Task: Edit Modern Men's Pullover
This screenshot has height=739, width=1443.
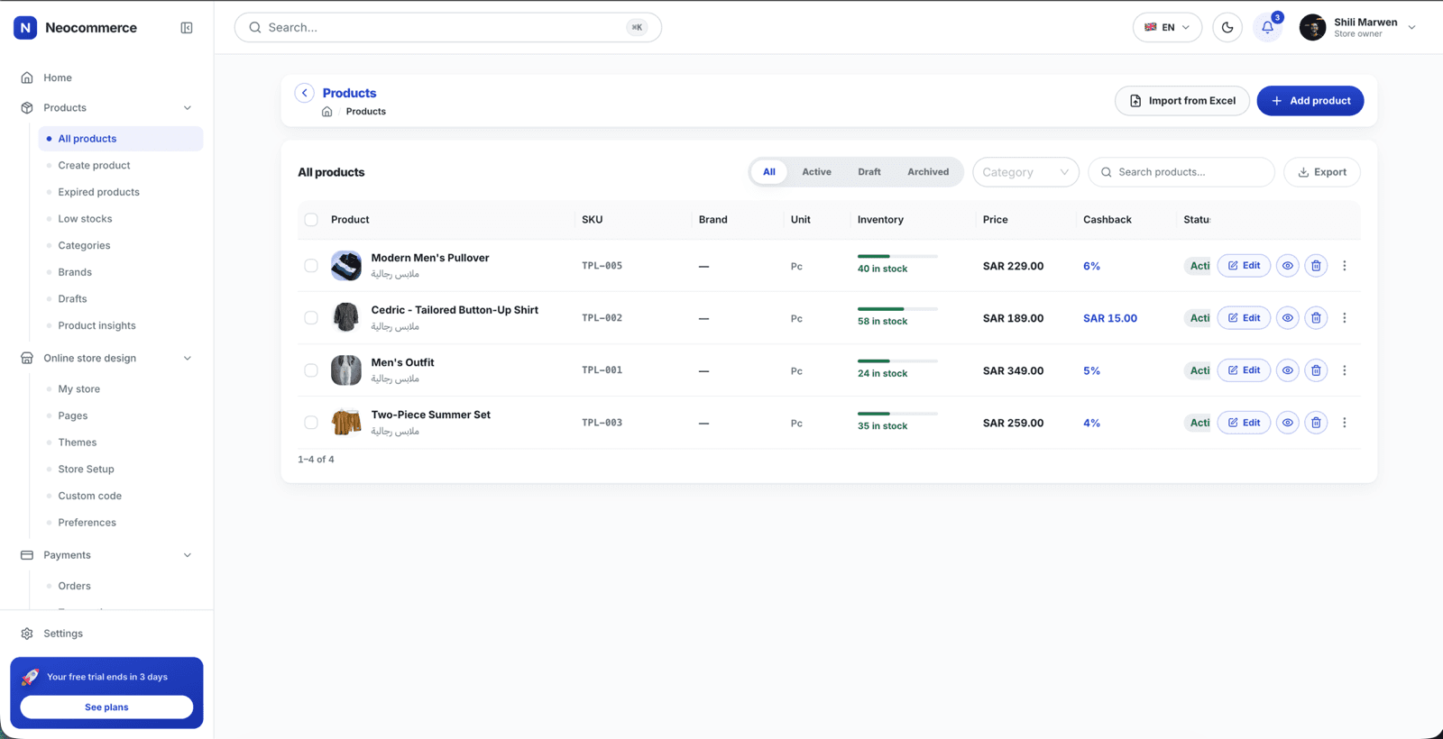Action: pyautogui.click(x=1244, y=266)
